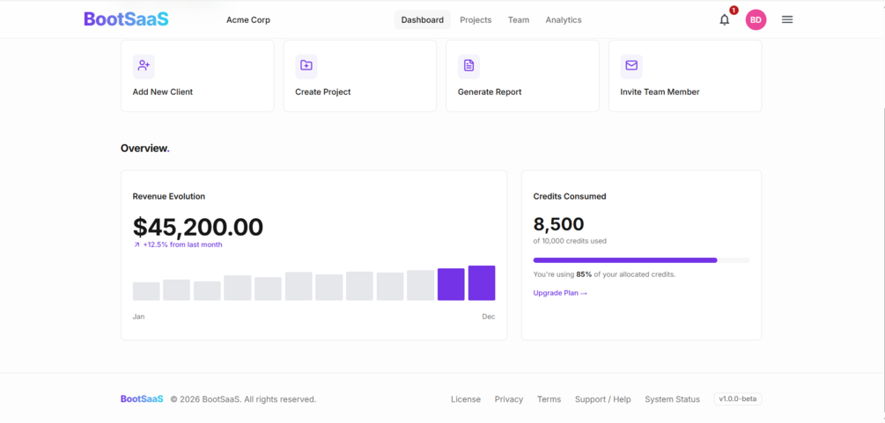Click the v1.0.0-beta version badge
885x423 pixels.
[738, 398]
